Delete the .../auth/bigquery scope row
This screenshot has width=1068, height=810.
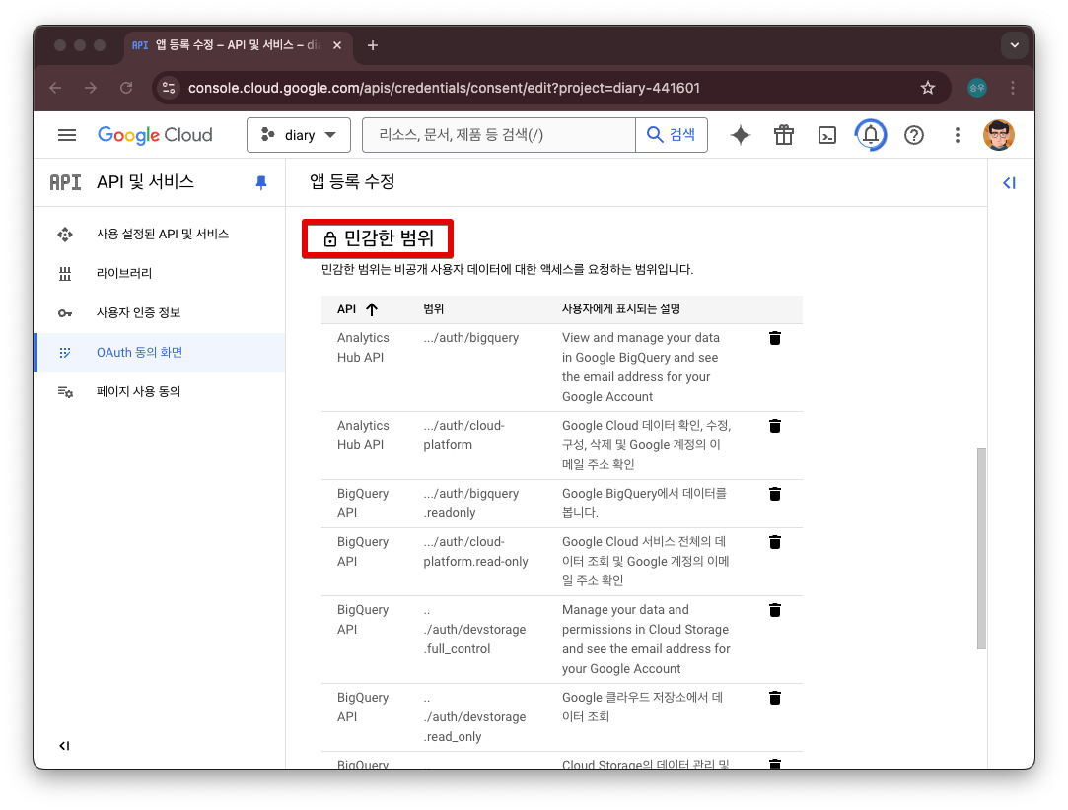point(775,338)
